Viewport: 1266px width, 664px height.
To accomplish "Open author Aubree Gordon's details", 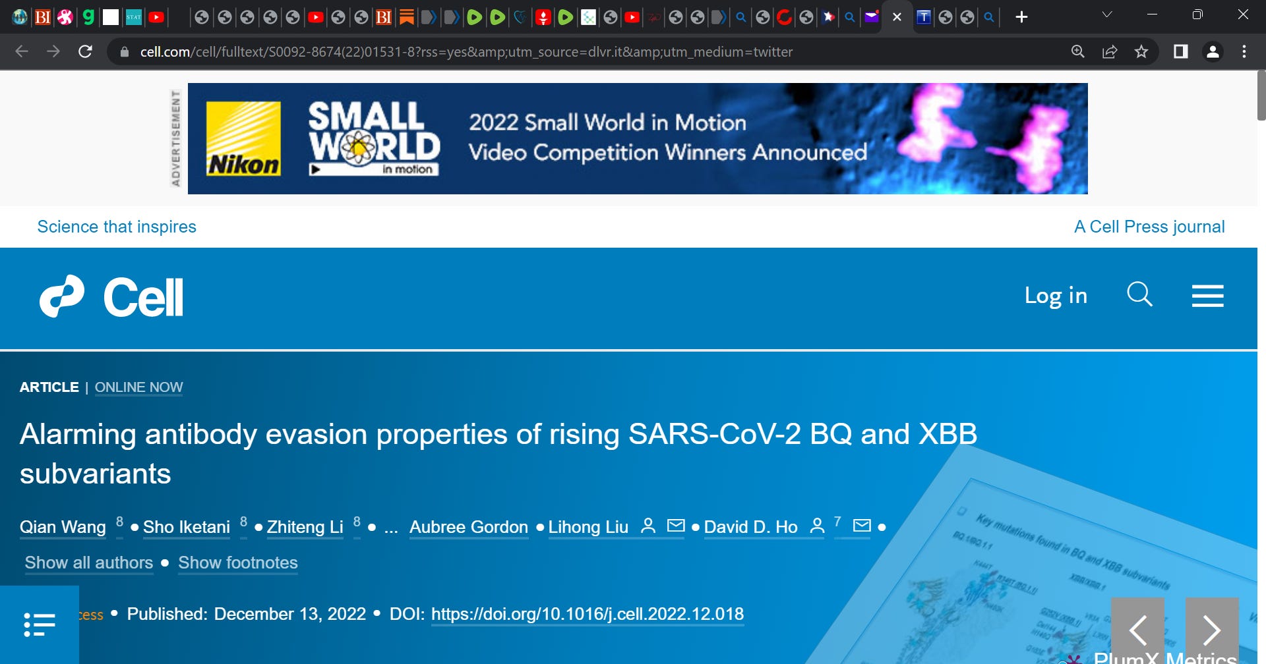I will [469, 527].
